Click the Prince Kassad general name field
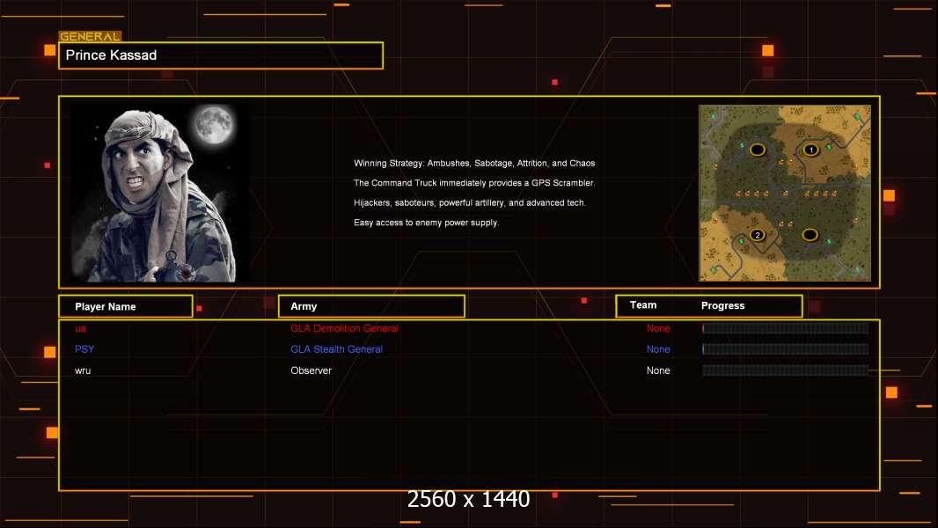The height and width of the screenshot is (528, 938). [221, 55]
